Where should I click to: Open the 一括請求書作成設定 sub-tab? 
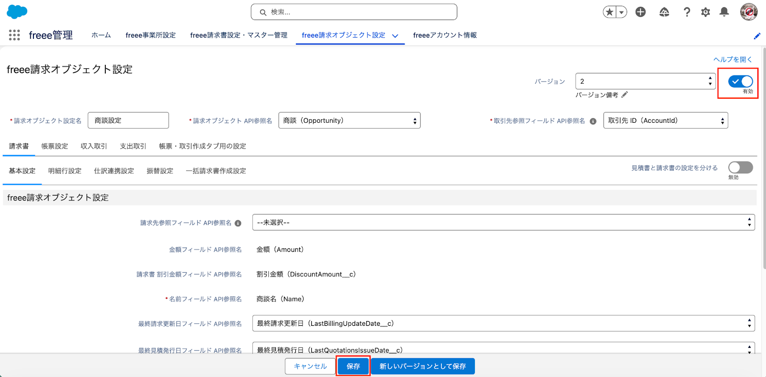click(x=216, y=171)
